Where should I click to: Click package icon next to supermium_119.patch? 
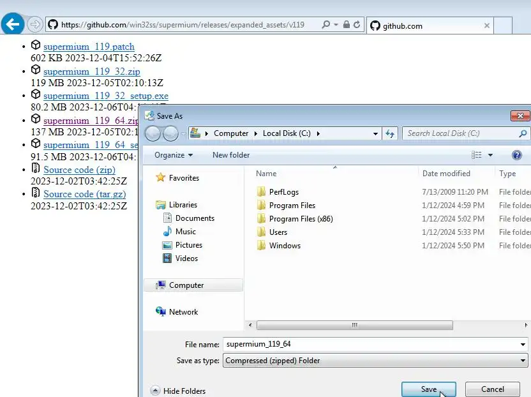(36, 45)
